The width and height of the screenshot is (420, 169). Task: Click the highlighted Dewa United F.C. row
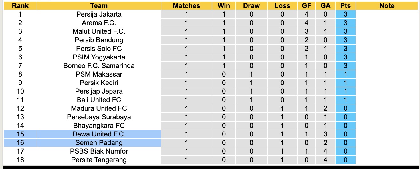(x=99, y=134)
